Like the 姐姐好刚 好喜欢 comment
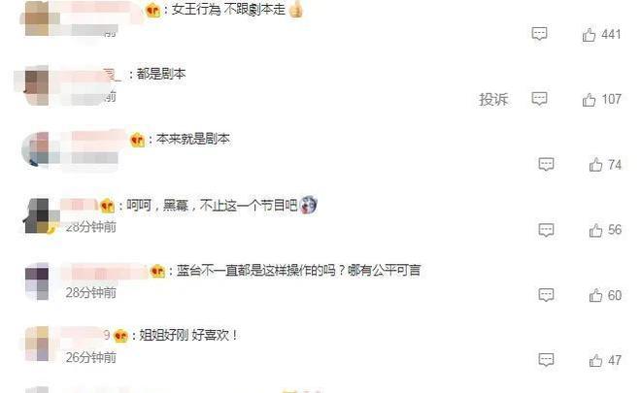 pos(595,360)
